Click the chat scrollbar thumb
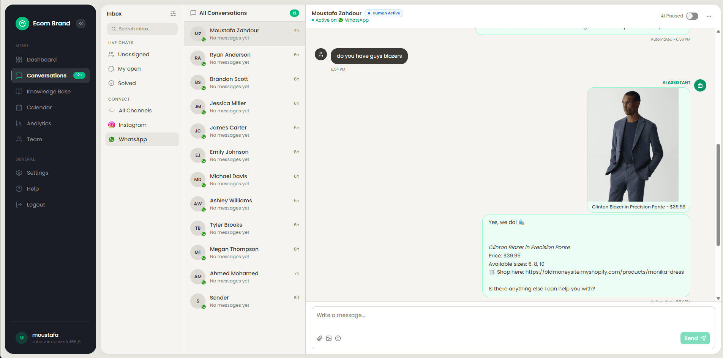 718,194
